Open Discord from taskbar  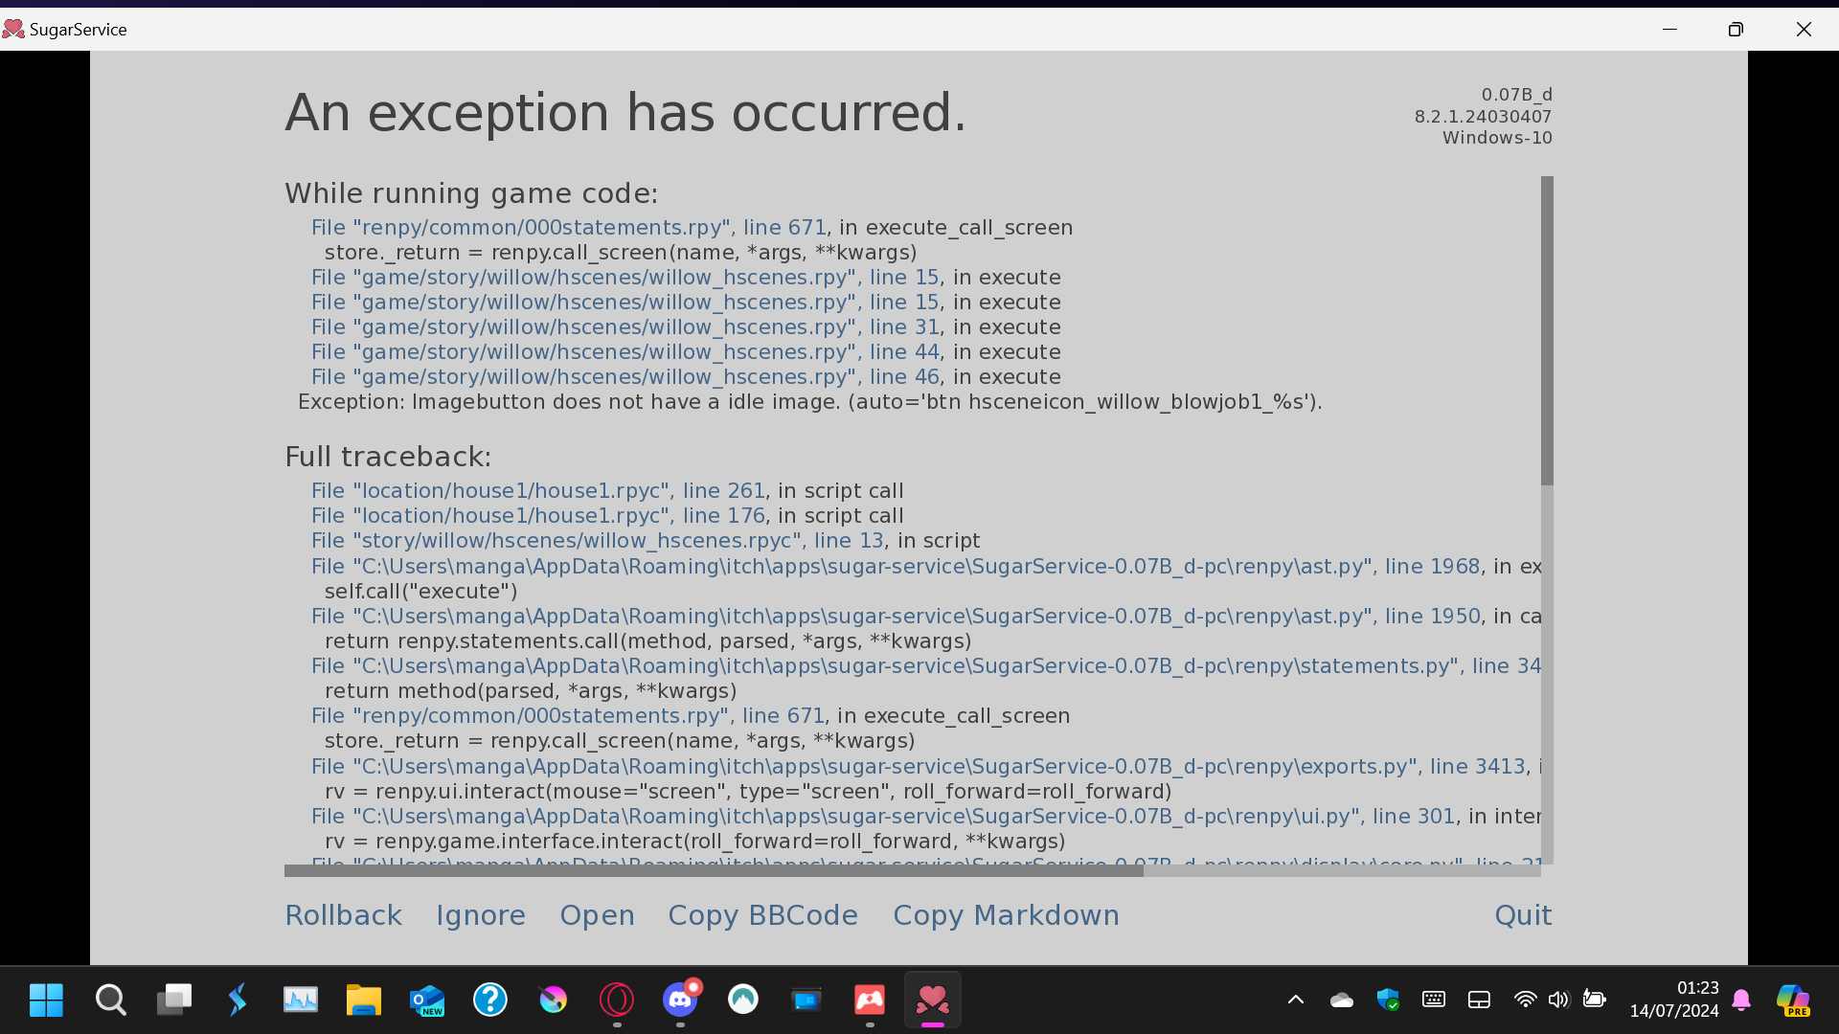click(x=680, y=1000)
